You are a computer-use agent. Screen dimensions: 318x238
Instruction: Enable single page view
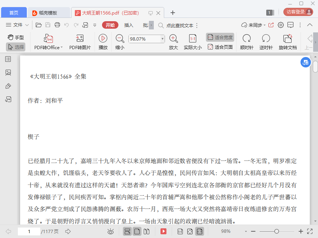coord(137,231)
